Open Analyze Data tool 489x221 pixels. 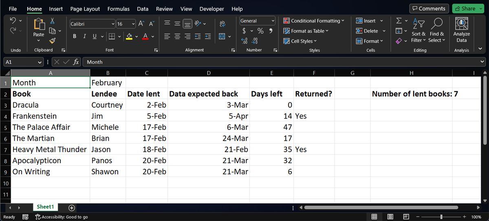pos(461,31)
